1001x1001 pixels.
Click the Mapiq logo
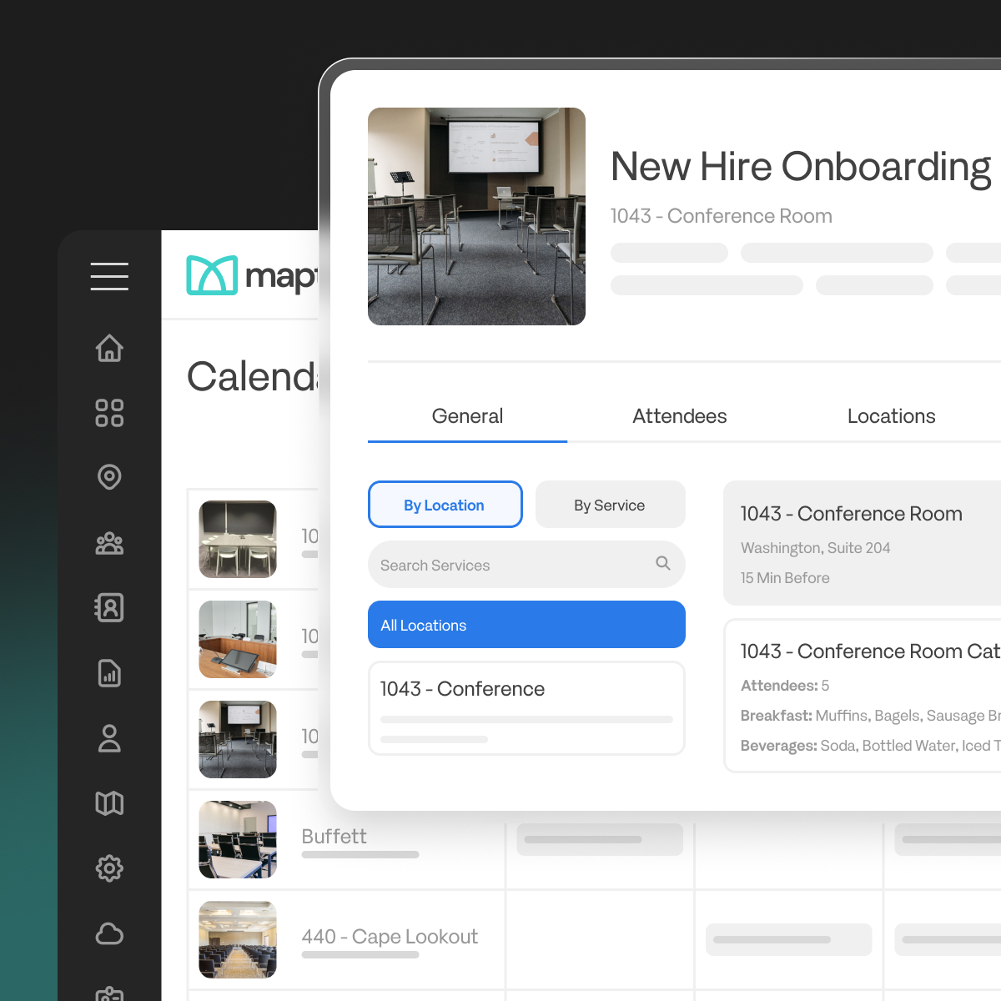click(x=252, y=275)
